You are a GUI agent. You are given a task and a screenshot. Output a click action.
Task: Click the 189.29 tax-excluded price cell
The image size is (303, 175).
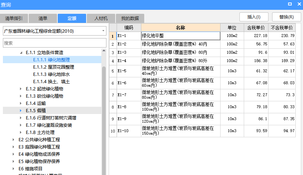(282, 61)
